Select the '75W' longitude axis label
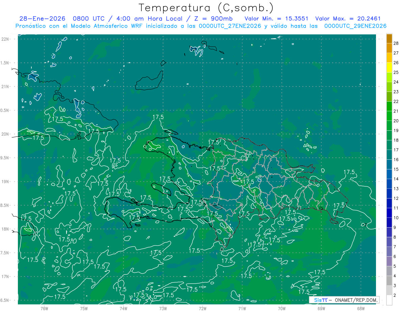The width and height of the screenshot is (405, 313). 84,309
